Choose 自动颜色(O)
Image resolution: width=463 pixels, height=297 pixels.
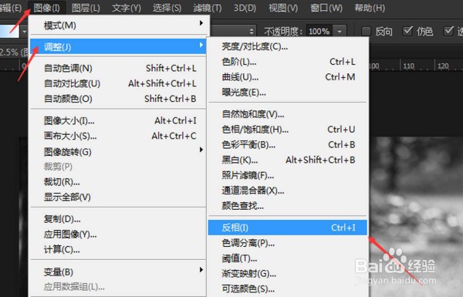pos(118,99)
